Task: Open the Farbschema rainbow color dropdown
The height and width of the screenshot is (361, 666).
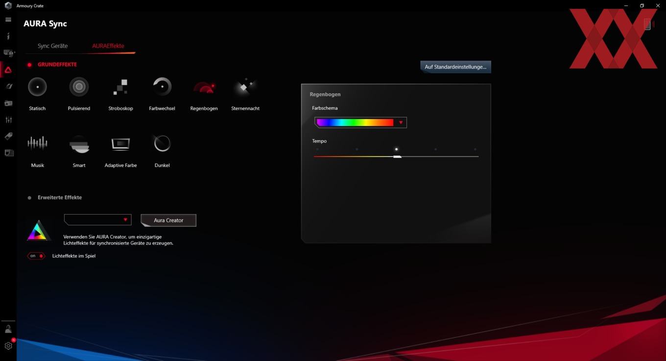Action: click(x=360, y=122)
